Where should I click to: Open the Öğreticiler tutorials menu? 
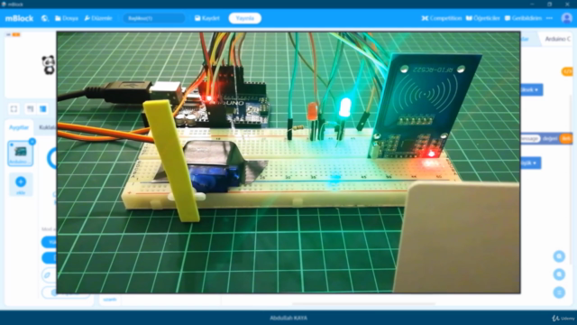(483, 18)
